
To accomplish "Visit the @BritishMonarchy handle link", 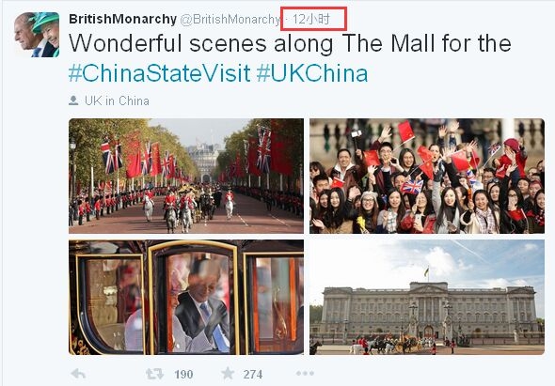I will coord(230,20).
